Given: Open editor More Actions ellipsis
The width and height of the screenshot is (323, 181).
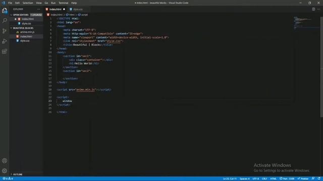Looking at the screenshot, I should coord(318,9).
